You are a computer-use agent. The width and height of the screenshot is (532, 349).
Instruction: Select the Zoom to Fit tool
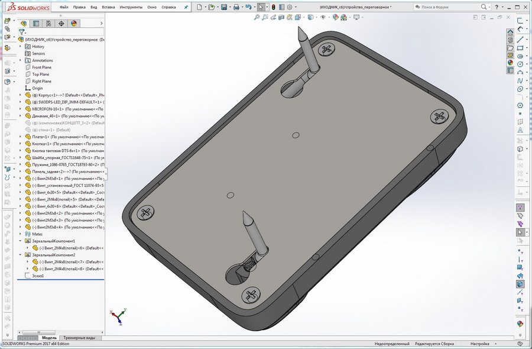tap(256, 17)
